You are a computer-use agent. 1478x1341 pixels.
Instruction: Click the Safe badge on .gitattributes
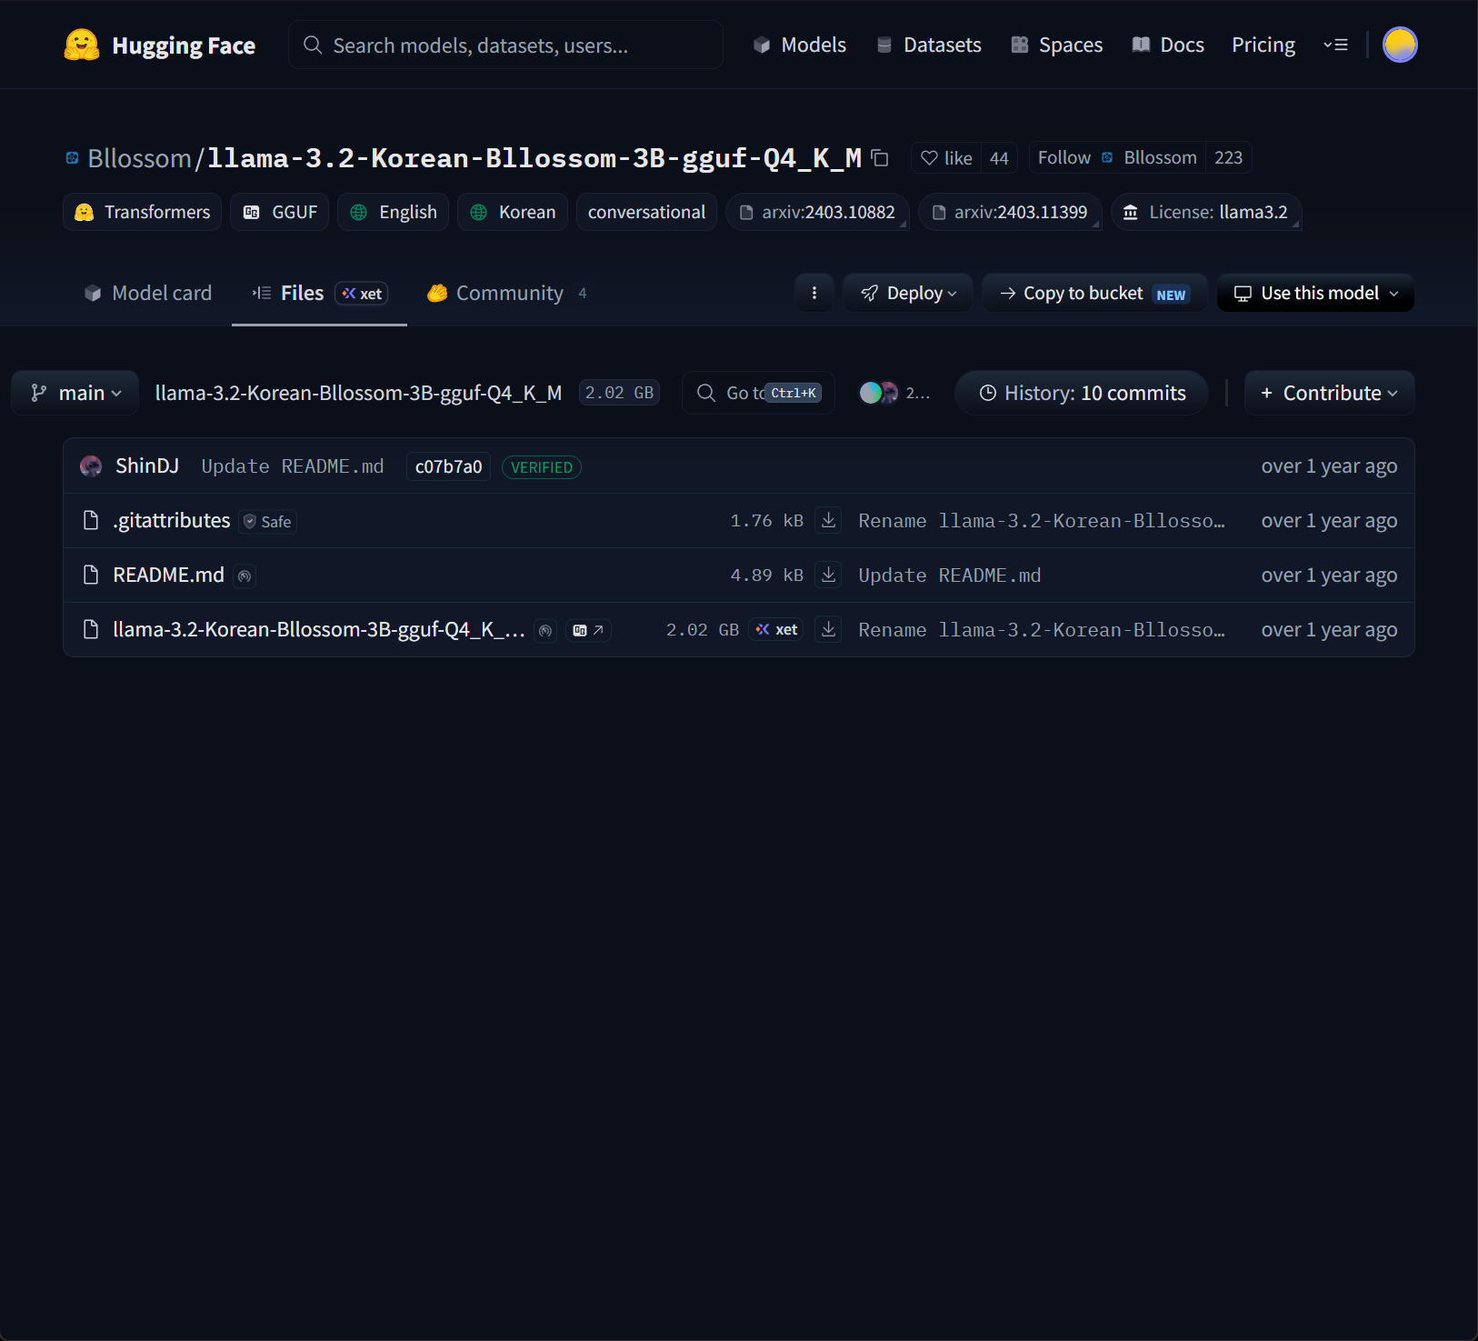(x=268, y=522)
